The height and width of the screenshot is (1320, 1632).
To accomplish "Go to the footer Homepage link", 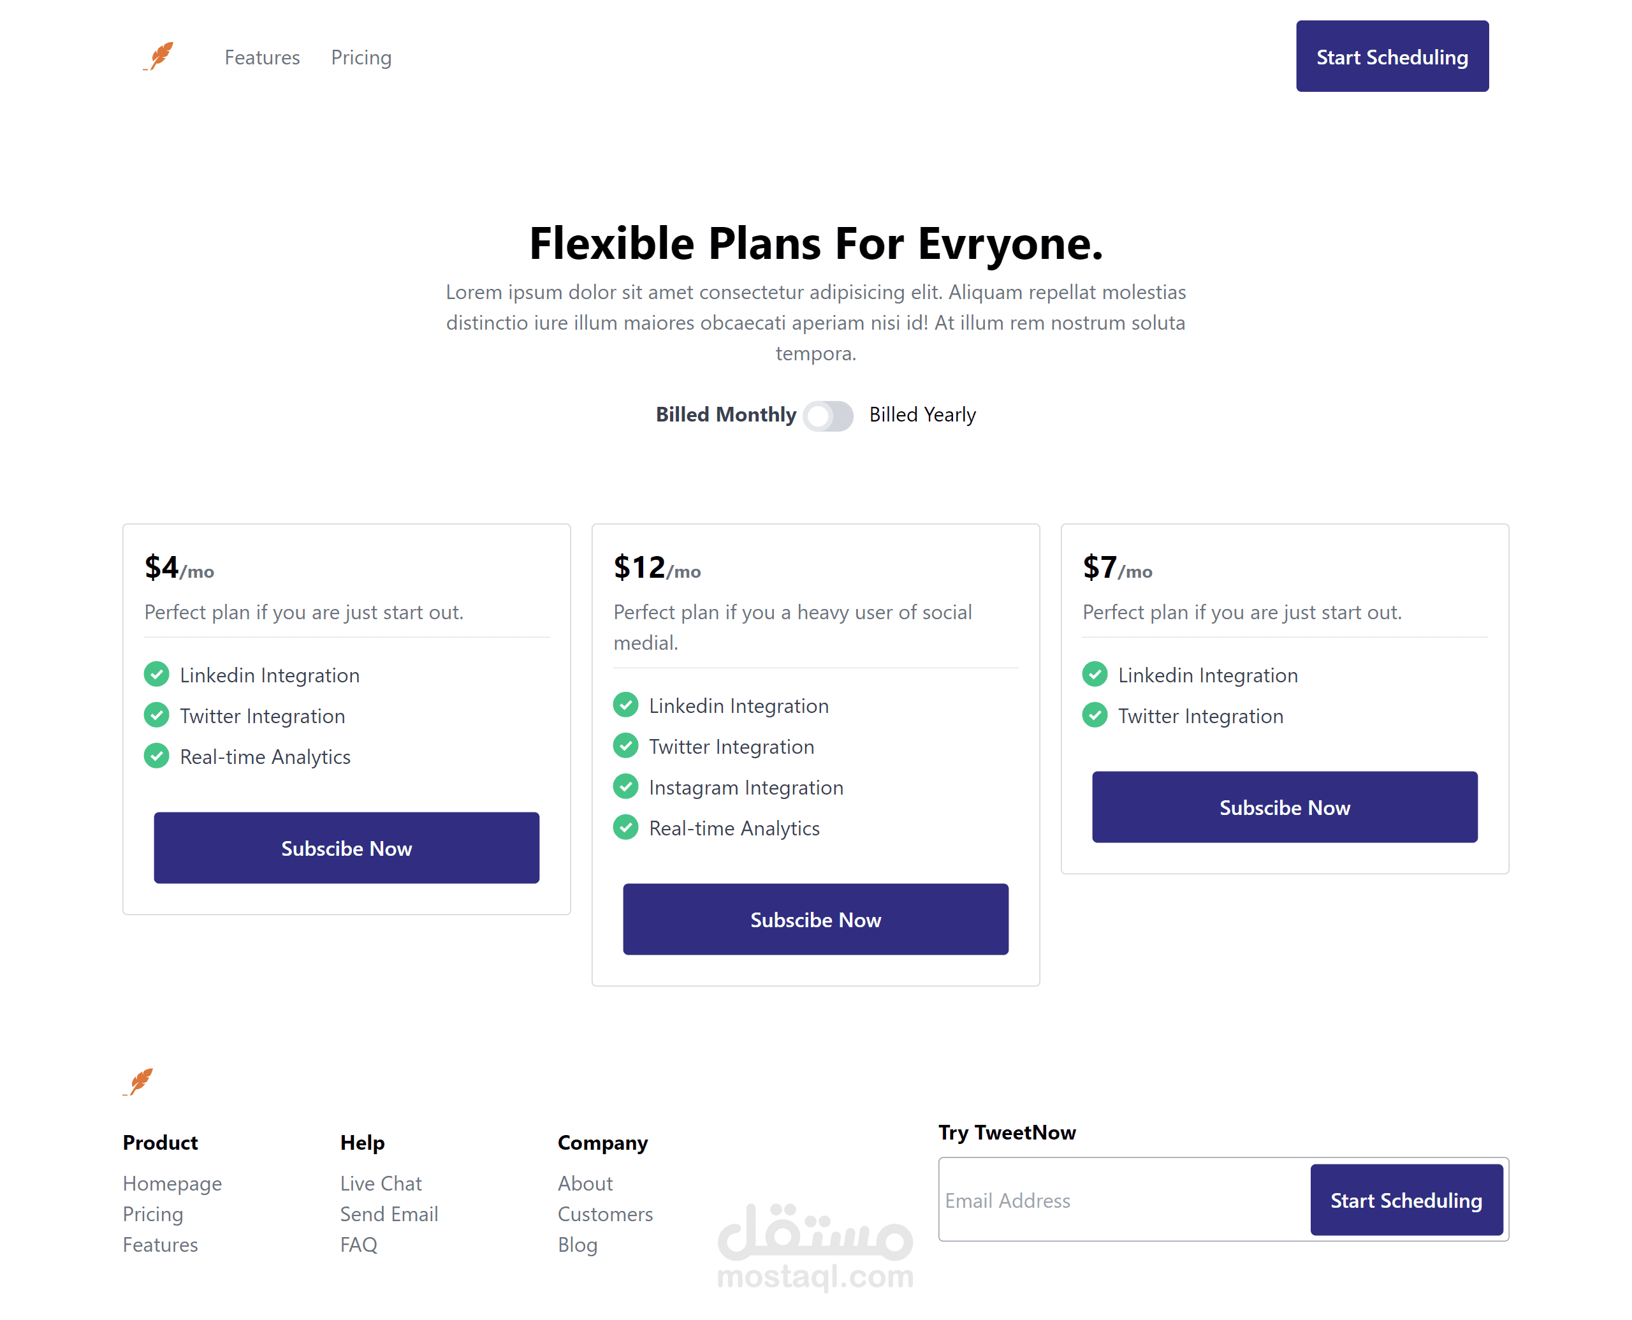I will pyautogui.click(x=173, y=1183).
